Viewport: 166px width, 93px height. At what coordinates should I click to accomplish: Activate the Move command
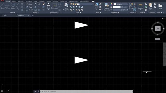point(29,4)
